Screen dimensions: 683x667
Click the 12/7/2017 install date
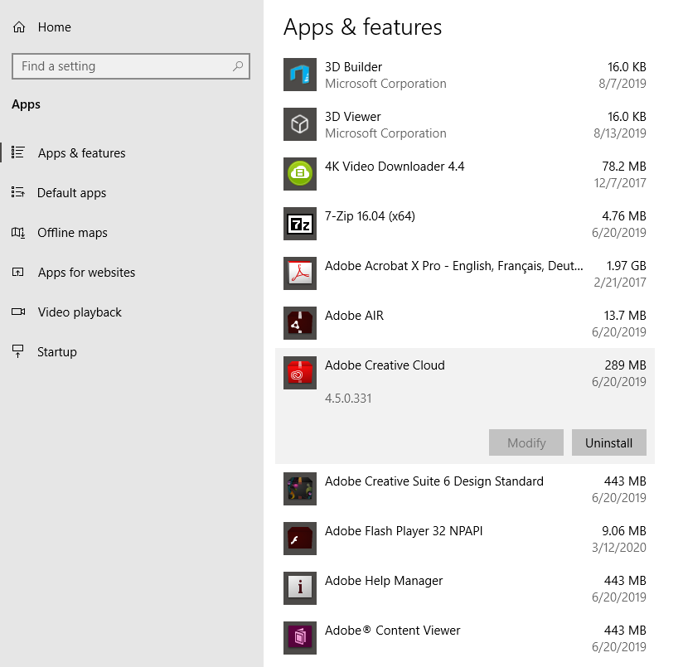[620, 183]
